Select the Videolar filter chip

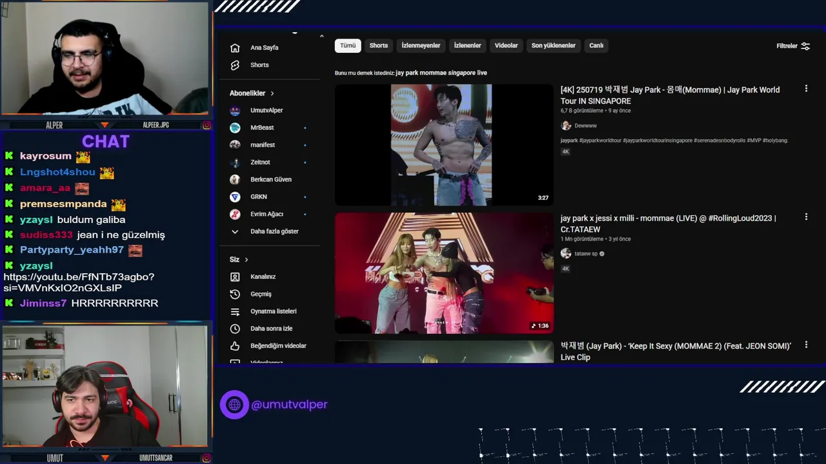506,46
